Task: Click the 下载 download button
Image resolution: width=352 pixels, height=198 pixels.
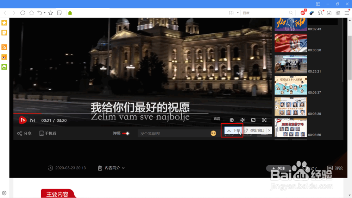Action: pos(233,130)
